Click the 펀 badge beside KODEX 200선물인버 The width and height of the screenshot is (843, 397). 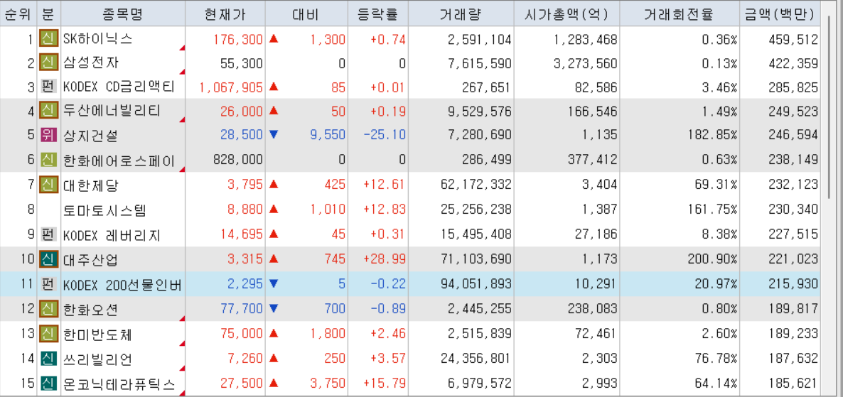coord(49,284)
